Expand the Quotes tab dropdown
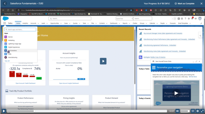This screenshot has height=114, width=205. pos(79,23)
